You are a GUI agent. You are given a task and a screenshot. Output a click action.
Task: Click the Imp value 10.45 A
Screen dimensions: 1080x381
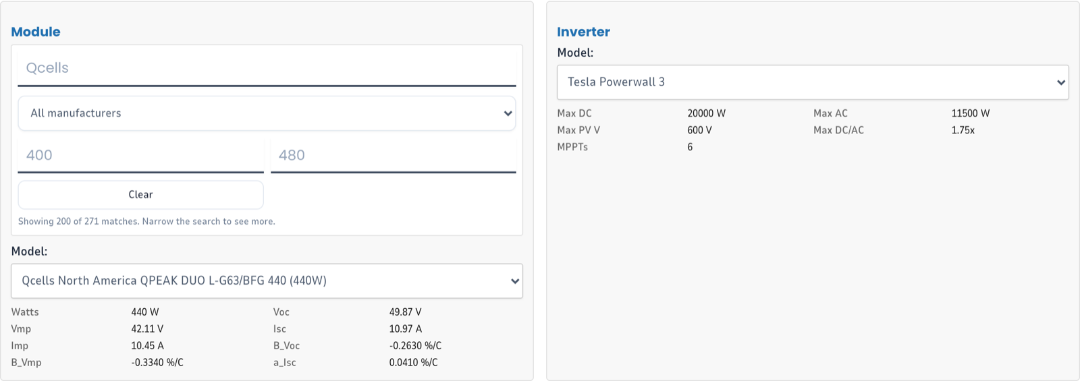click(x=147, y=346)
